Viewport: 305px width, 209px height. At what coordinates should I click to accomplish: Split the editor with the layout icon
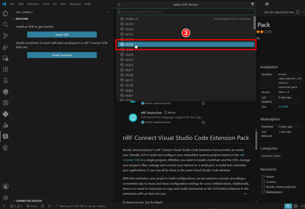298,12
